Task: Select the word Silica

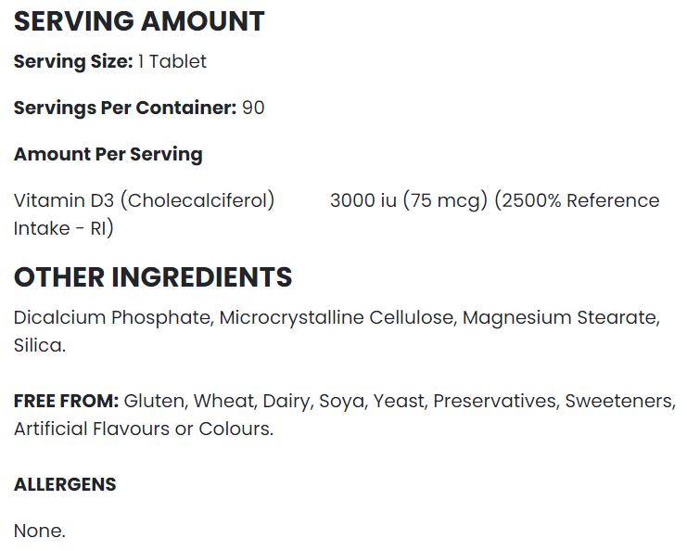Action: click(x=37, y=345)
